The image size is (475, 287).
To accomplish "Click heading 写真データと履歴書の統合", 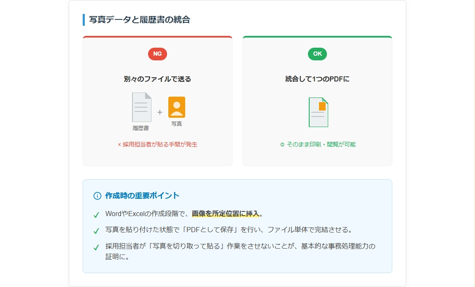I will coord(140,20).
